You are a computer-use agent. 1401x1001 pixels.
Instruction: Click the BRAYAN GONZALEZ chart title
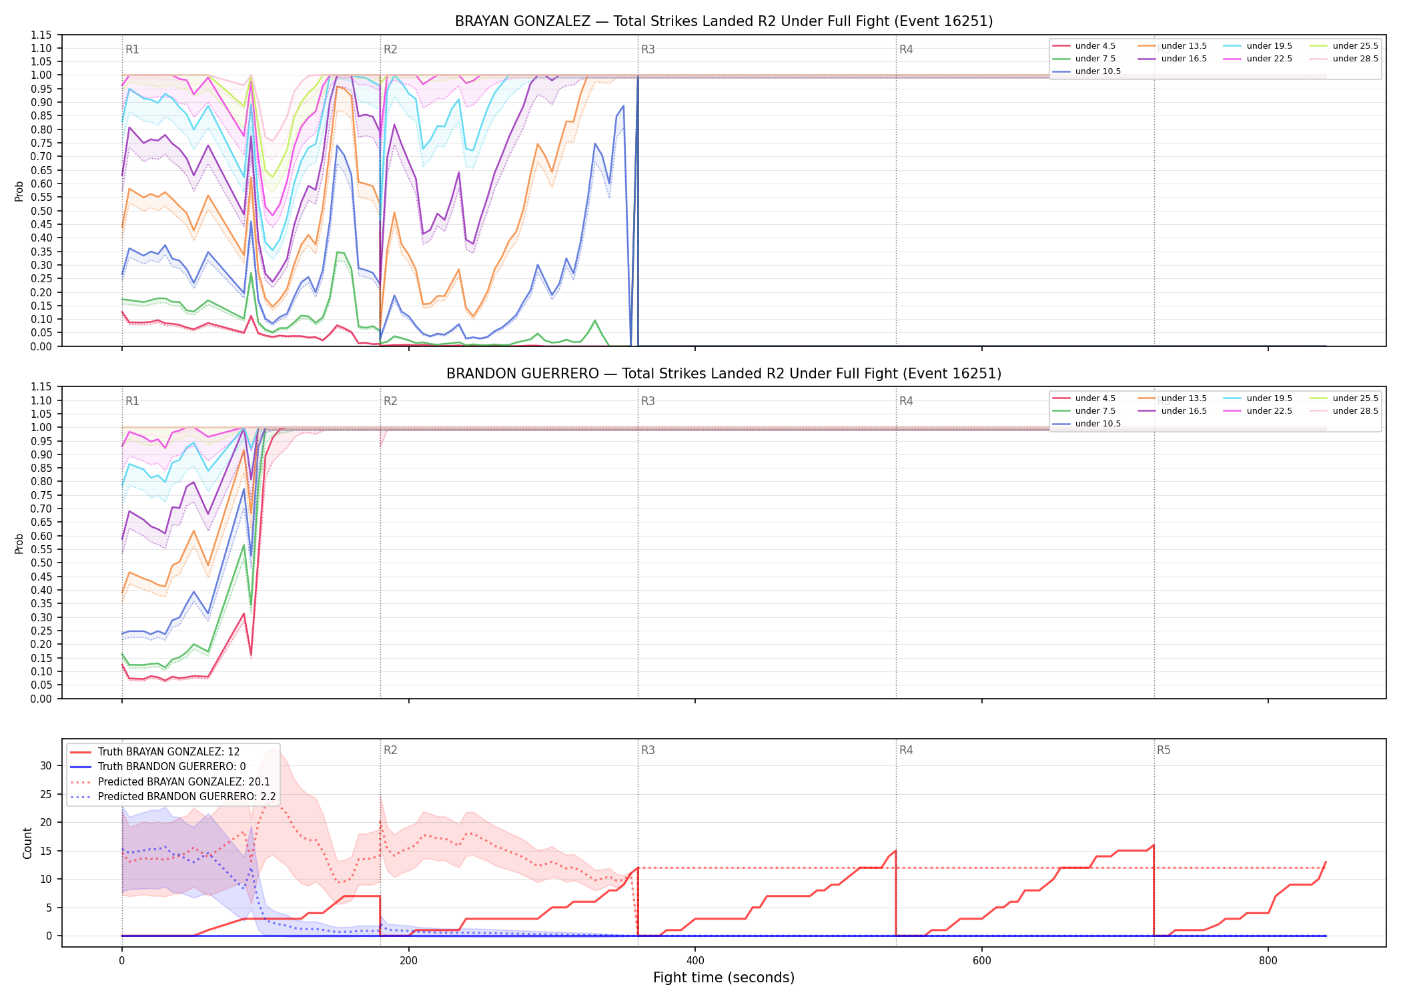point(724,21)
